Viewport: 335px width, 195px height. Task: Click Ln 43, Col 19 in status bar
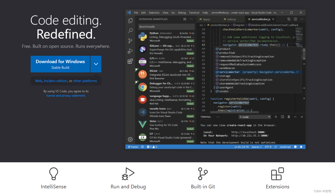242,147
